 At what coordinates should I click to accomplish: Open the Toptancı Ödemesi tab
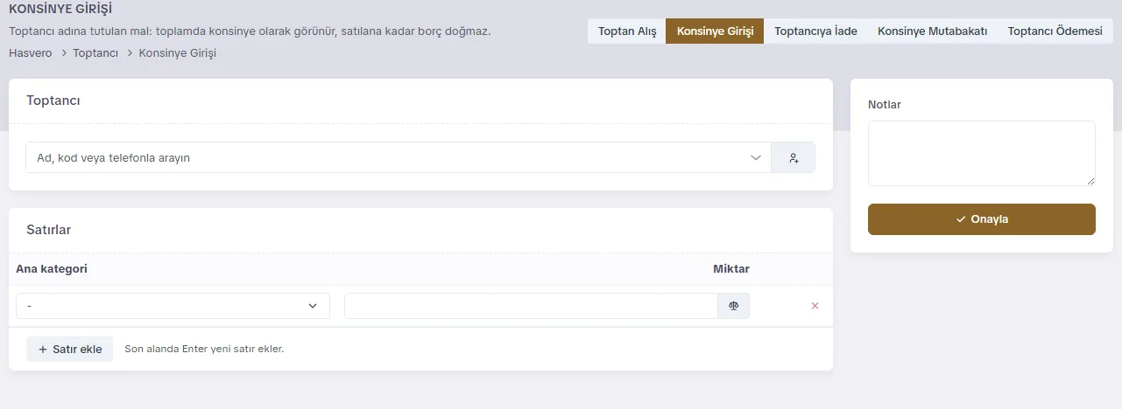tap(1055, 31)
